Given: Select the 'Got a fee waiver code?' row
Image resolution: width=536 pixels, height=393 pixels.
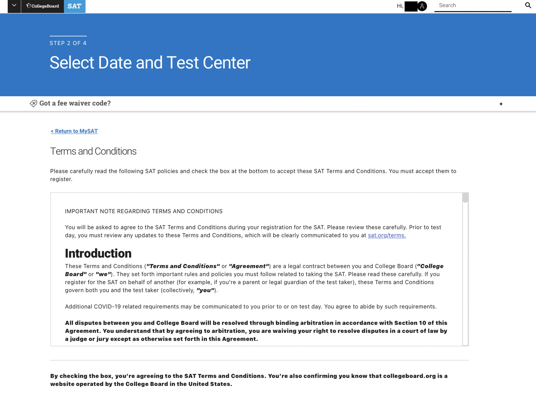Looking at the screenshot, I should pyautogui.click(x=75, y=103).
